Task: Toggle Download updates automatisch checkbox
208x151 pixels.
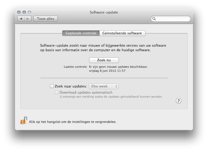Action: 57,92
